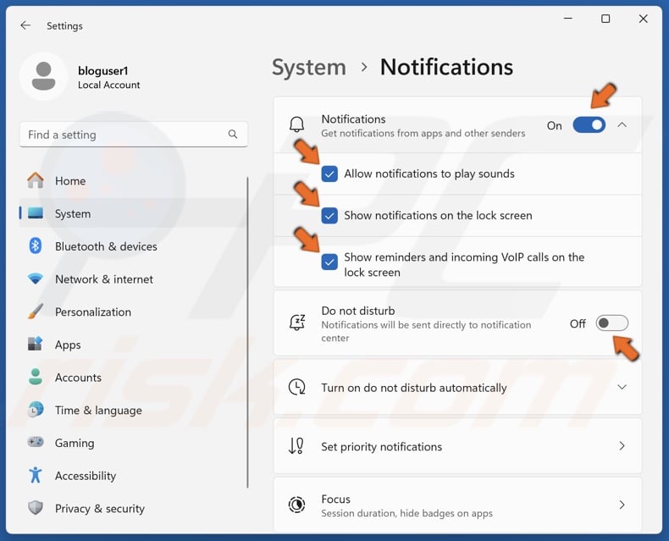Click the System monitor icon

(36, 213)
